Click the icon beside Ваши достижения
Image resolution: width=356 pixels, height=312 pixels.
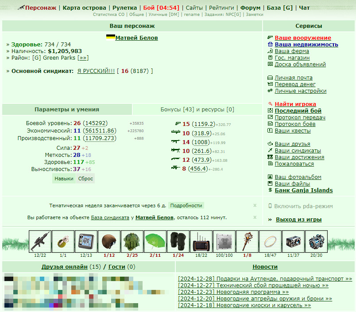[270, 157]
